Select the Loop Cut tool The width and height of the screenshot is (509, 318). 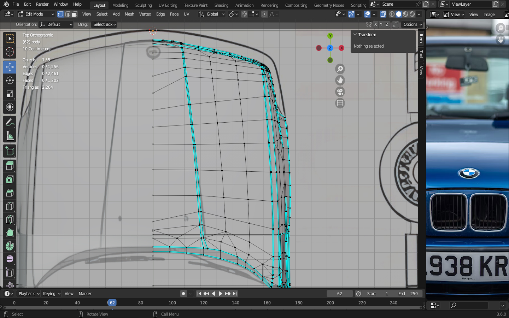coord(10,206)
